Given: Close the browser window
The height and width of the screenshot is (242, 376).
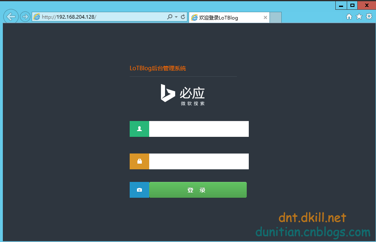Looking at the screenshot, I should (x=367, y=5).
